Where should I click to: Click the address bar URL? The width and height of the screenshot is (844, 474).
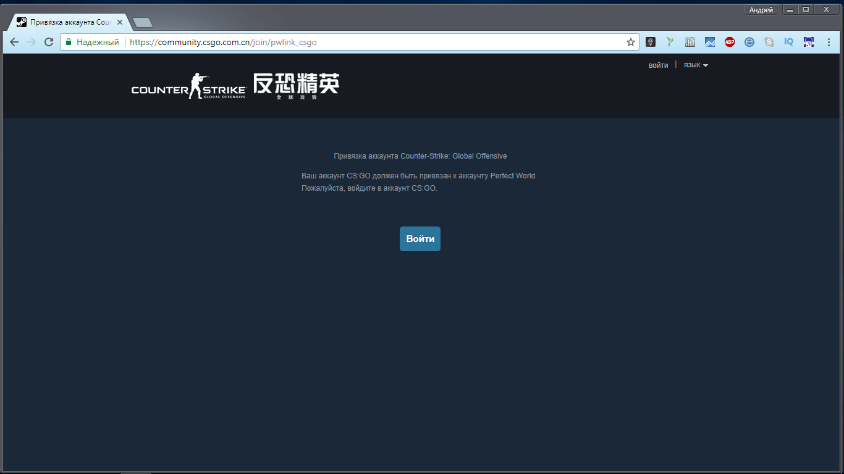click(223, 42)
